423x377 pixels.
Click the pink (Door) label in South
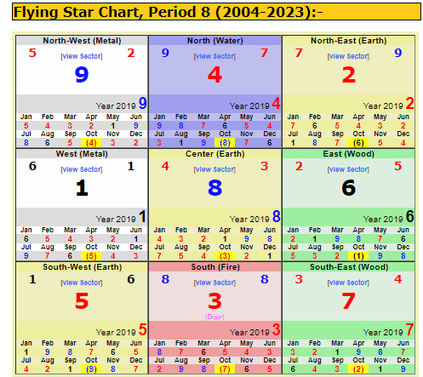[214, 317]
